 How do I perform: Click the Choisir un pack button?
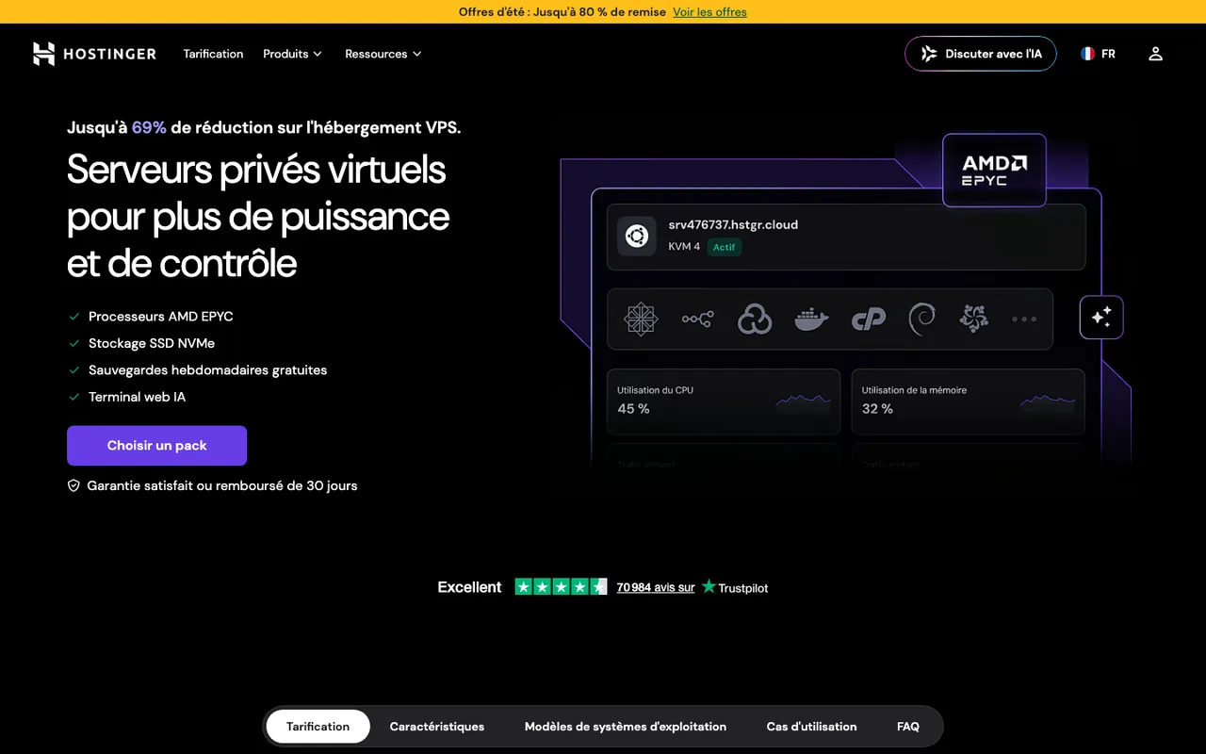156,446
